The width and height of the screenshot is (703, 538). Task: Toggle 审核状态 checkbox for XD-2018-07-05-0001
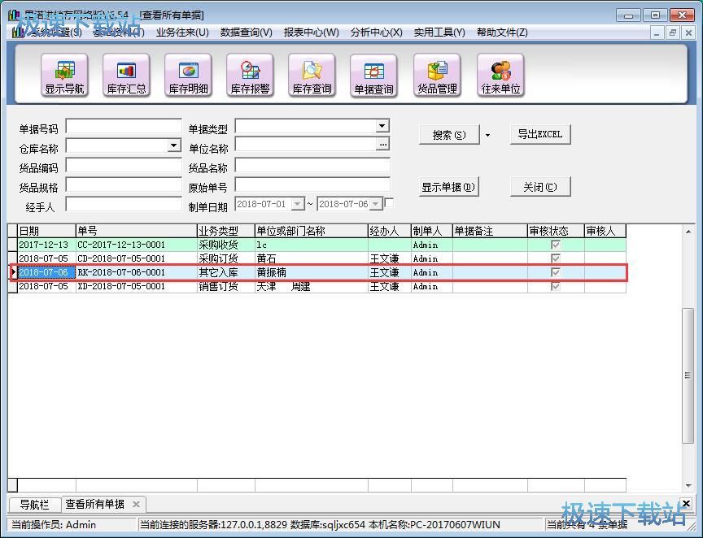click(x=556, y=286)
